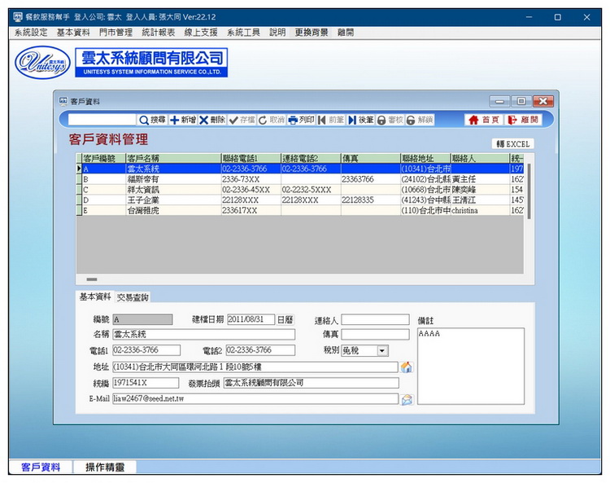This screenshot has width=610, height=483.
Task: Click the 電話2 input field
Action: point(260,350)
